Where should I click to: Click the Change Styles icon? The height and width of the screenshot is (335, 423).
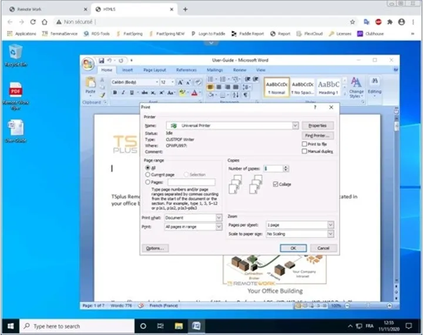pyautogui.click(x=357, y=88)
